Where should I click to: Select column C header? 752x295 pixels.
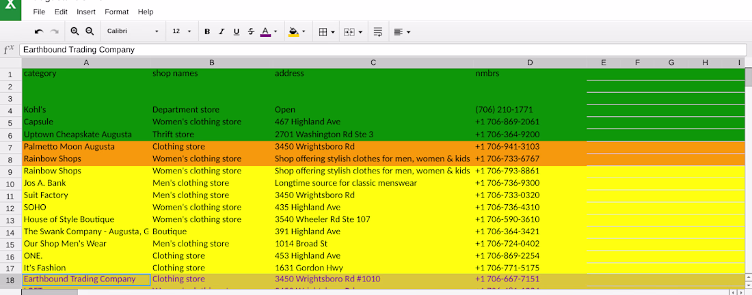click(373, 63)
